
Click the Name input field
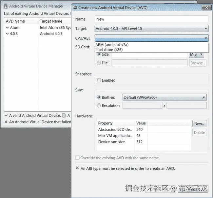click(x=151, y=19)
